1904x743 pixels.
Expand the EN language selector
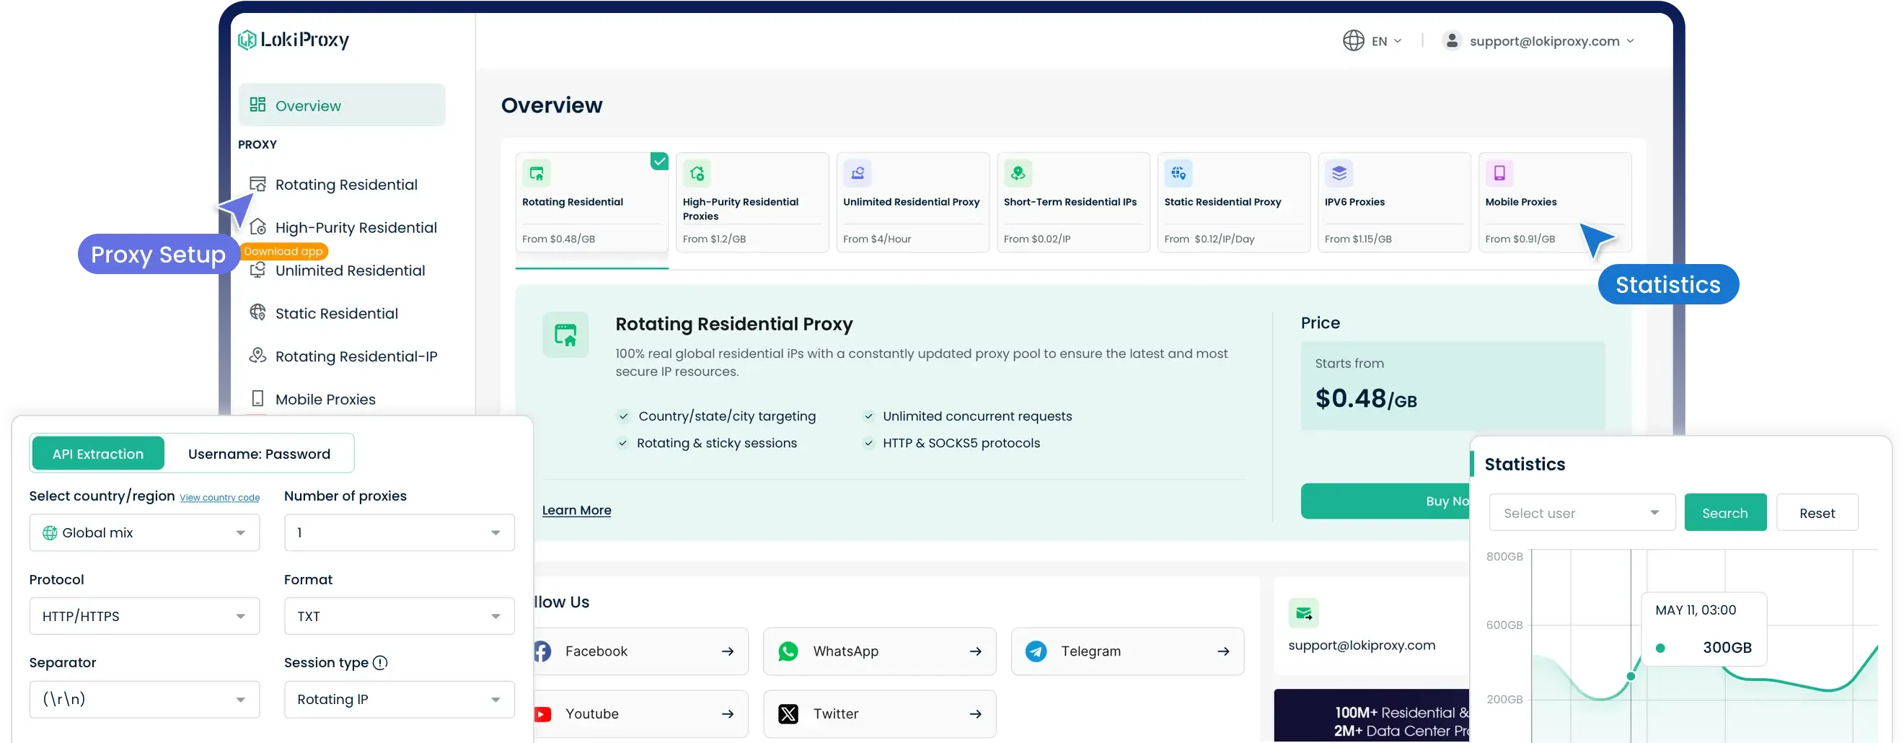(1386, 41)
